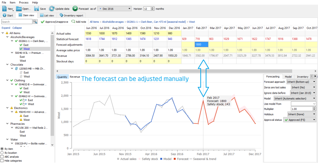This screenshot has height=163, width=318.
Task: Switch chart to Quantity tab
Action: [62, 77]
